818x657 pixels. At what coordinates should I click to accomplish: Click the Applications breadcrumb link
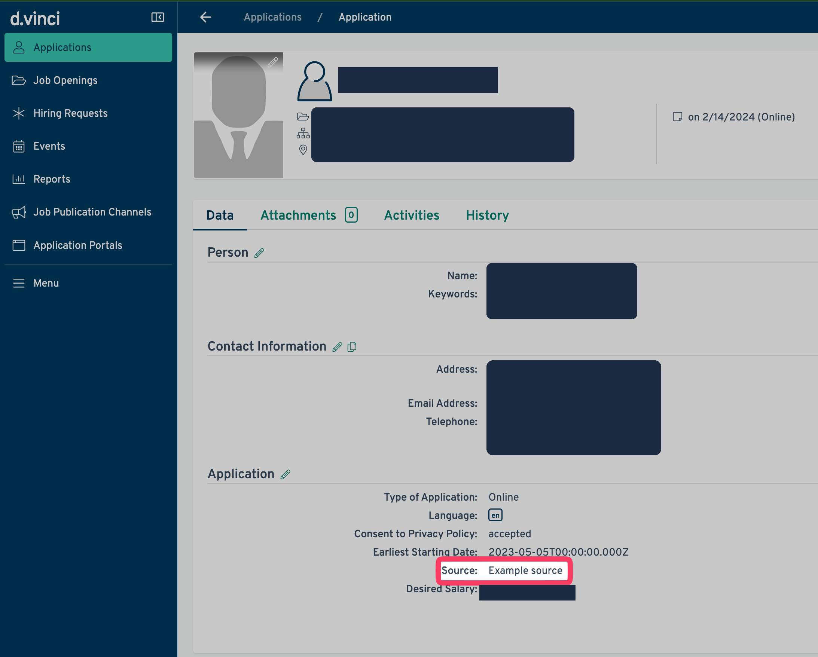[272, 17]
